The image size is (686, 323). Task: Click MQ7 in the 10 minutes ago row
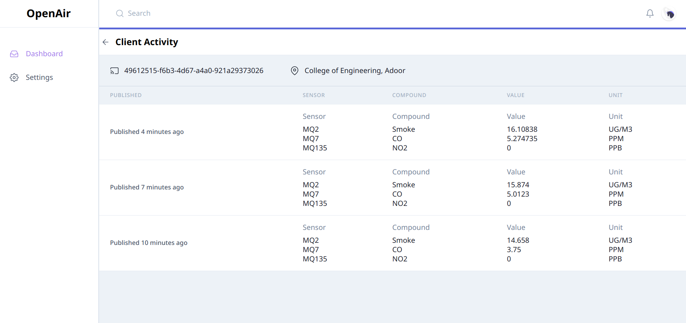(x=311, y=250)
